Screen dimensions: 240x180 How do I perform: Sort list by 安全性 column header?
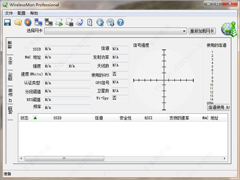click(130, 118)
